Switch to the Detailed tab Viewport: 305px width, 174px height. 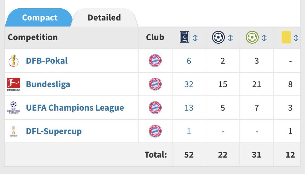104,18
